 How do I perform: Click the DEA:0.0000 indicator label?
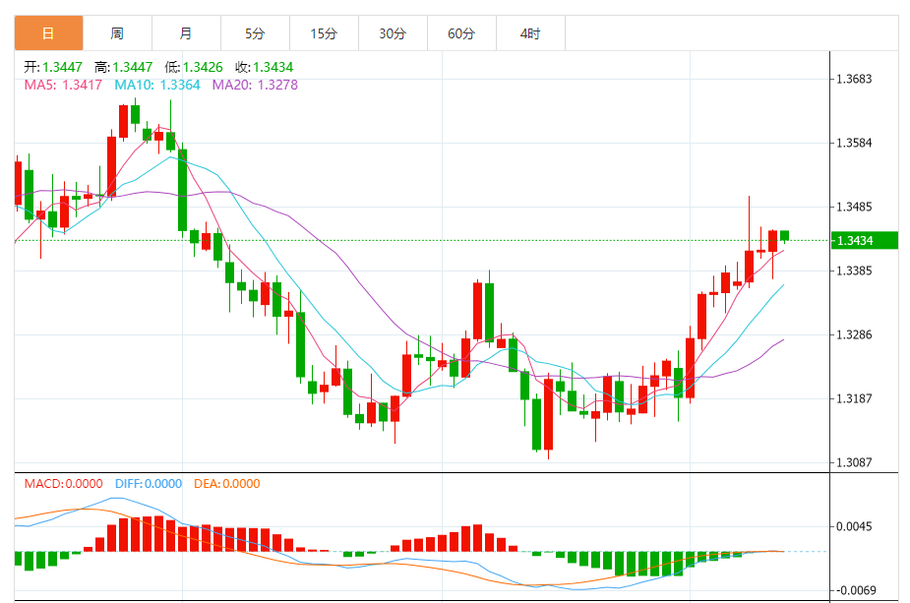click(x=227, y=483)
